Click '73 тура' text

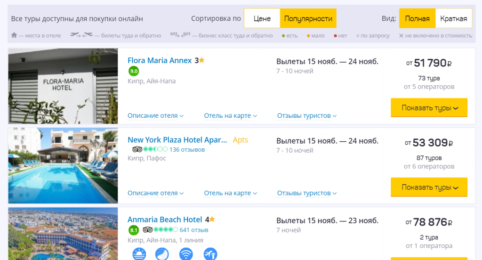click(x=429, y=78)
